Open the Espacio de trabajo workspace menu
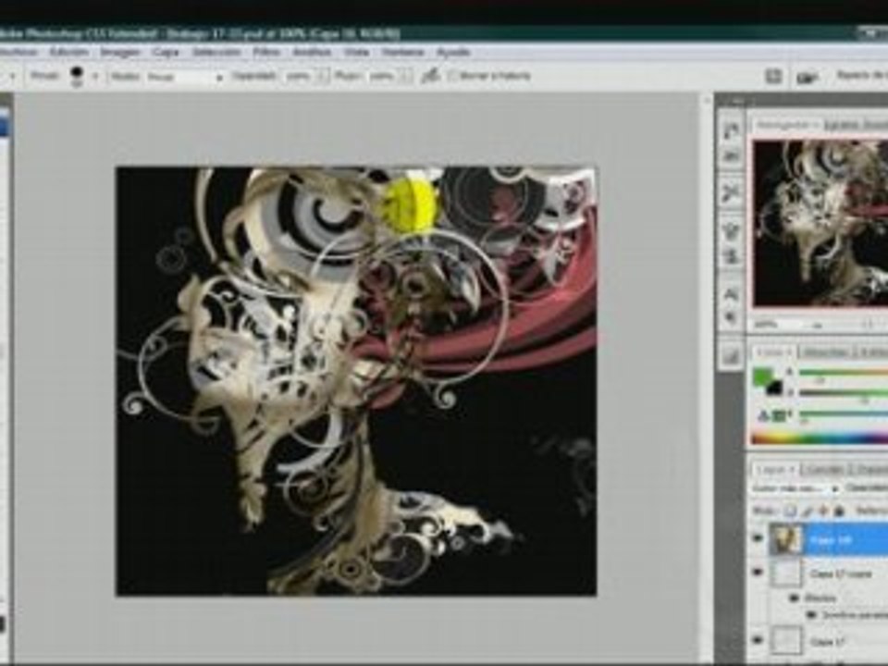 [862, 75]
